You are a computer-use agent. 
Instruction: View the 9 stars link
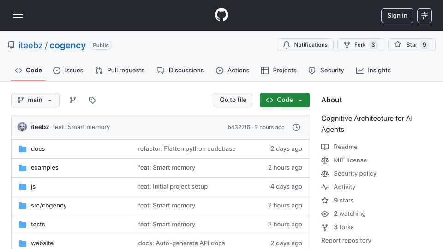(344, 201)
